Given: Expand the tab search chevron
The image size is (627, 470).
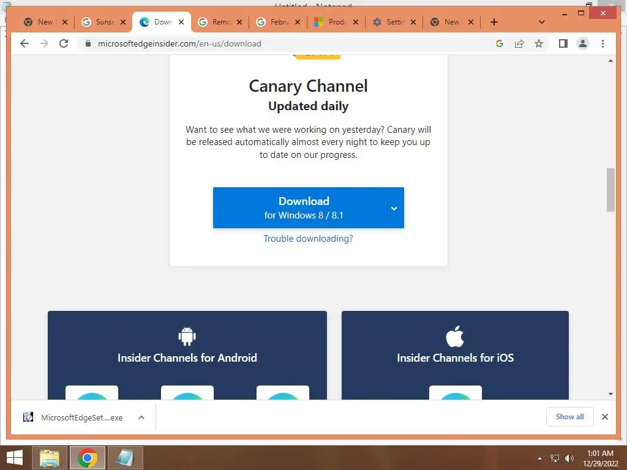Looking at the screenshot, I should 541,22.
